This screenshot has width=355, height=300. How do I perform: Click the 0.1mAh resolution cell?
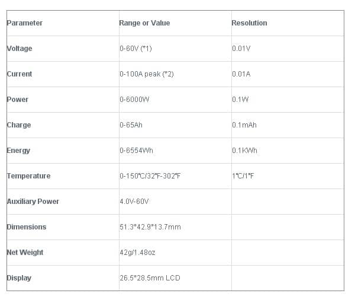(x=244, y=125)
